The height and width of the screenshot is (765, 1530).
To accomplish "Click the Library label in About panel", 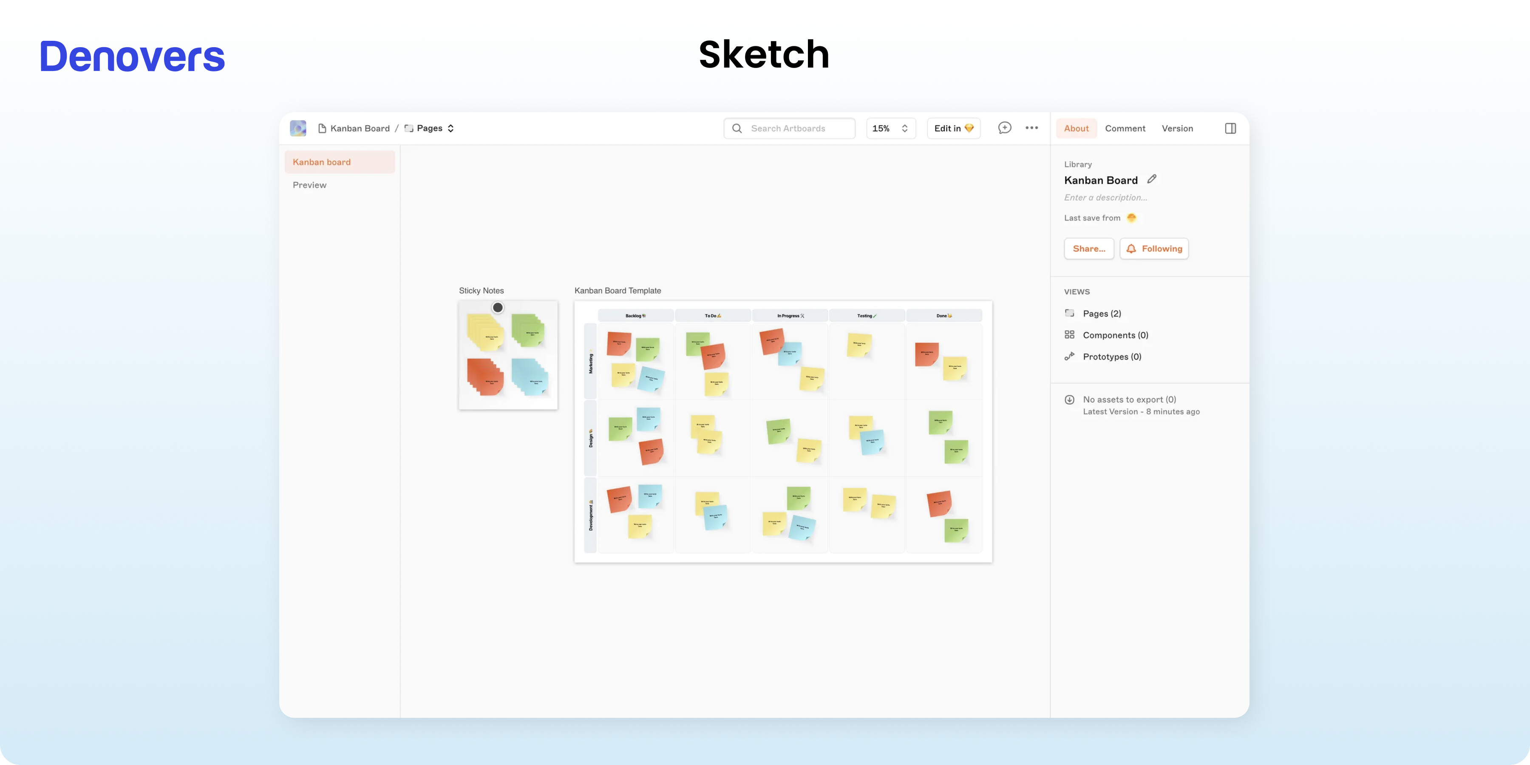I will pyautogui.click(x=1077, y=164).
